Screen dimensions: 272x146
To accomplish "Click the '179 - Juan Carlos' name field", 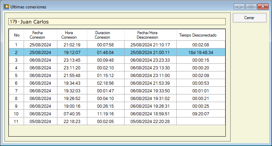I will click(x=117, y=22).
